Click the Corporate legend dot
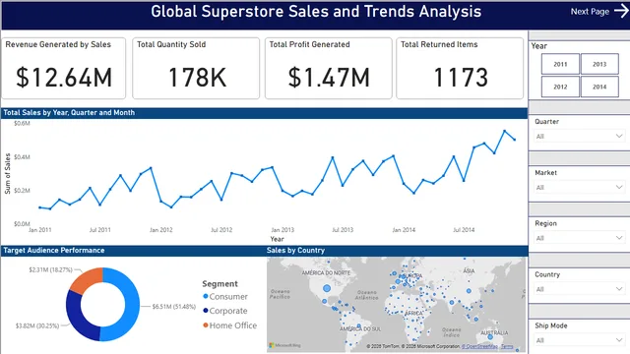The width and height of the screenshot is (630, 354). click(x=206, y=311)
